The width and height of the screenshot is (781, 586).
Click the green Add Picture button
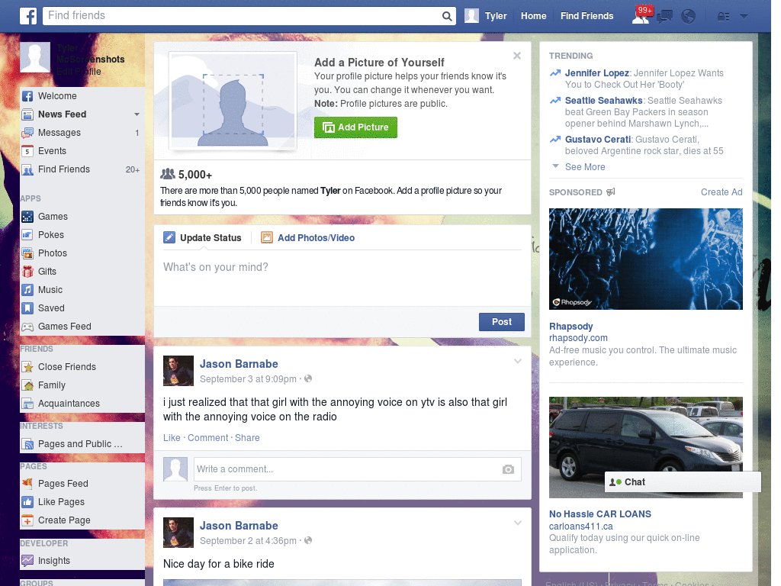(355, 127)
